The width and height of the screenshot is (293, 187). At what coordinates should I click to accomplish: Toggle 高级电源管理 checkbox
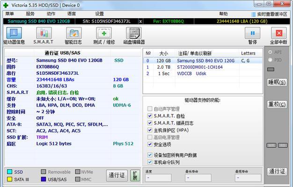tap(150, 137)
